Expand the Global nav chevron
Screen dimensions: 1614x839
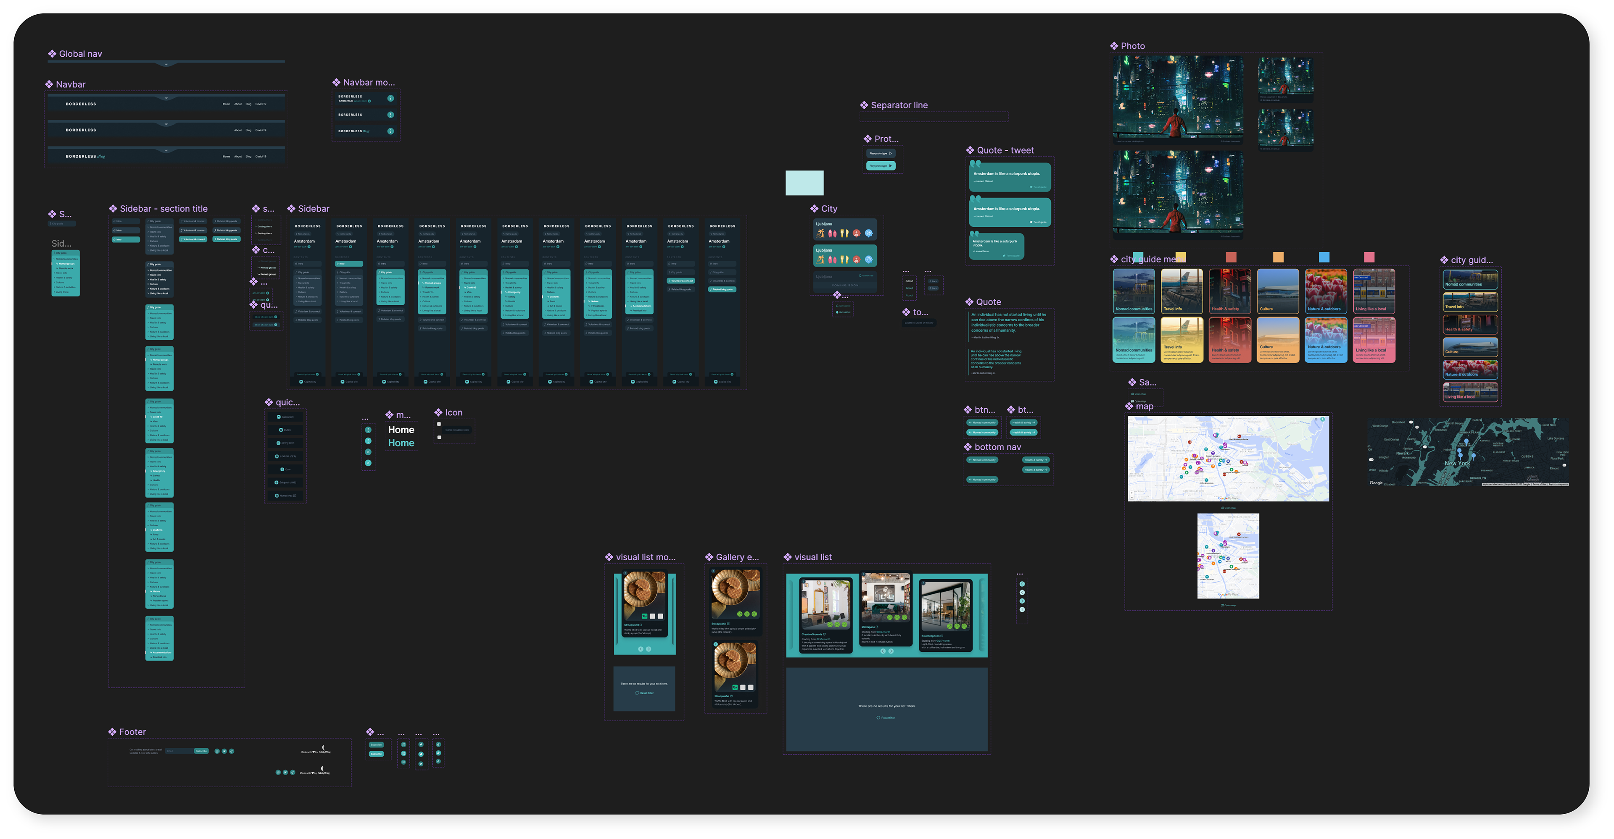(x=166, y=64)
